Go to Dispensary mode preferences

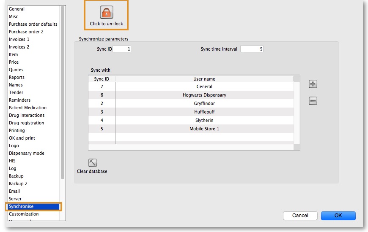pos(27,153)
